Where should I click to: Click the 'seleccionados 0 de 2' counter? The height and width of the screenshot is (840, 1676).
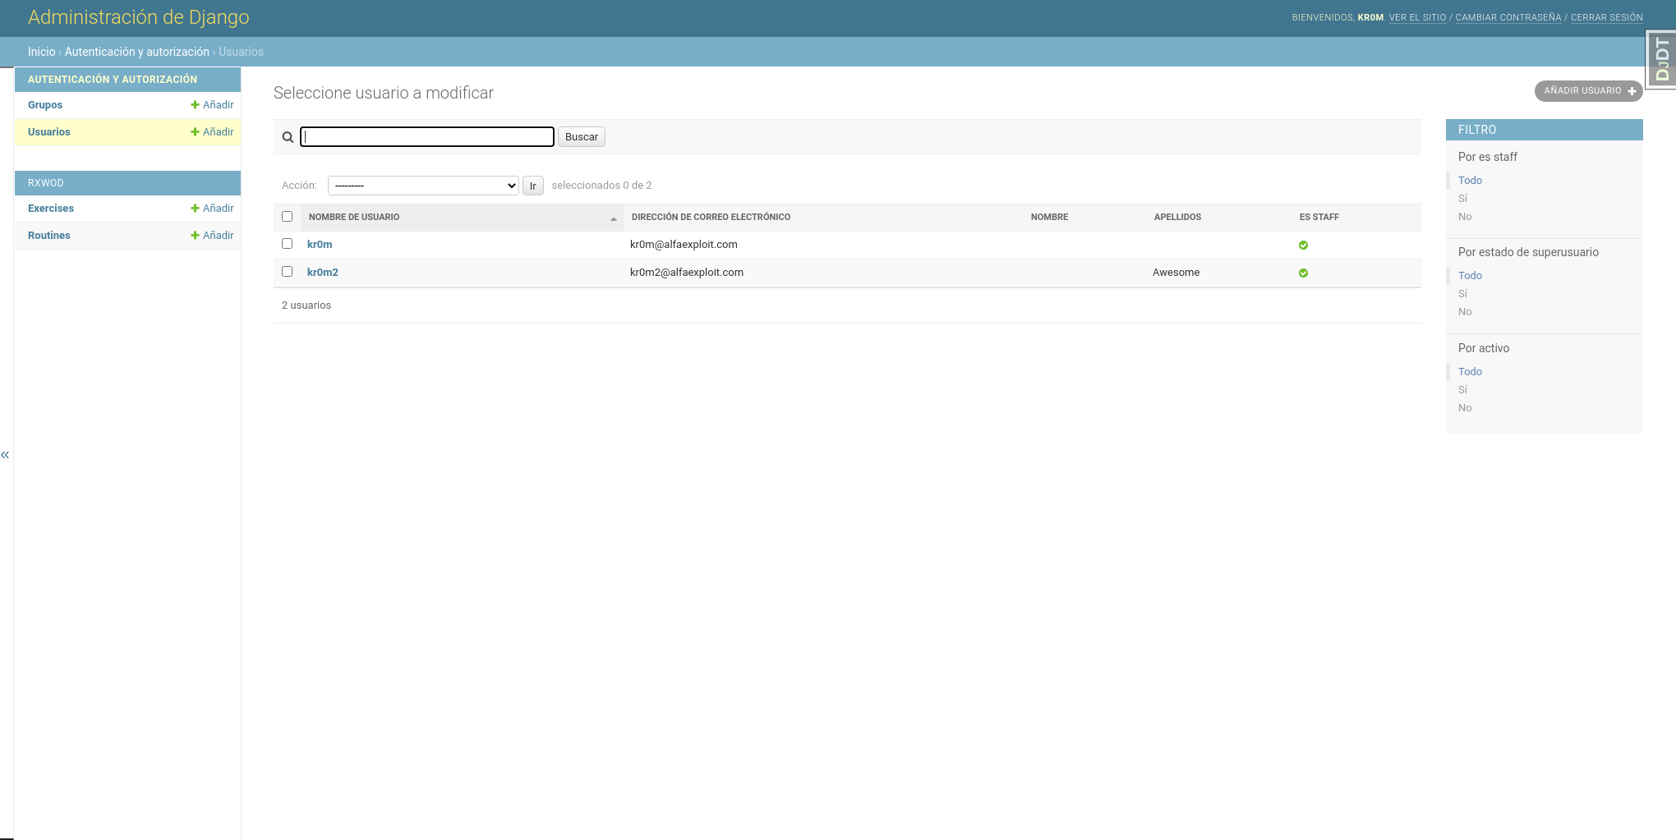[x=601, y=186]
